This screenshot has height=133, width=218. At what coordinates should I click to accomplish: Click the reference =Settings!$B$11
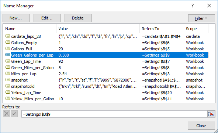click(x=157, y=99)
